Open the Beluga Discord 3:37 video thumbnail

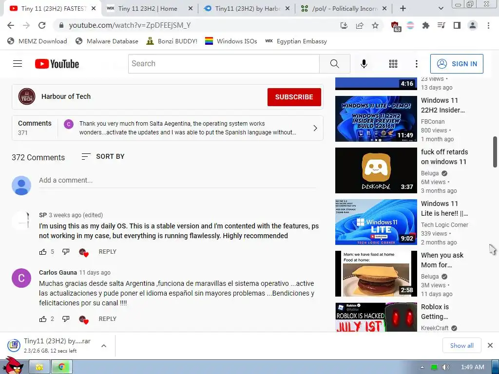tap(376, 170)
